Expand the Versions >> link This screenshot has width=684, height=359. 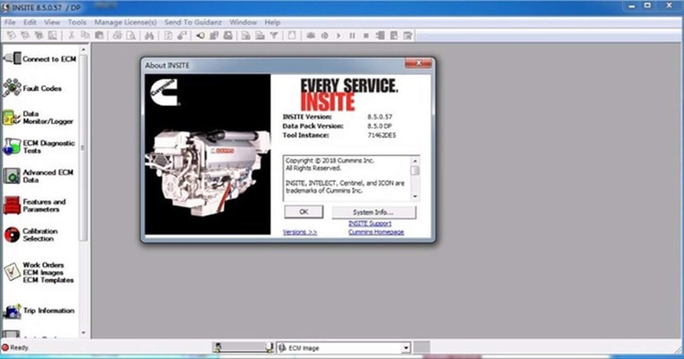pos(300,232)
